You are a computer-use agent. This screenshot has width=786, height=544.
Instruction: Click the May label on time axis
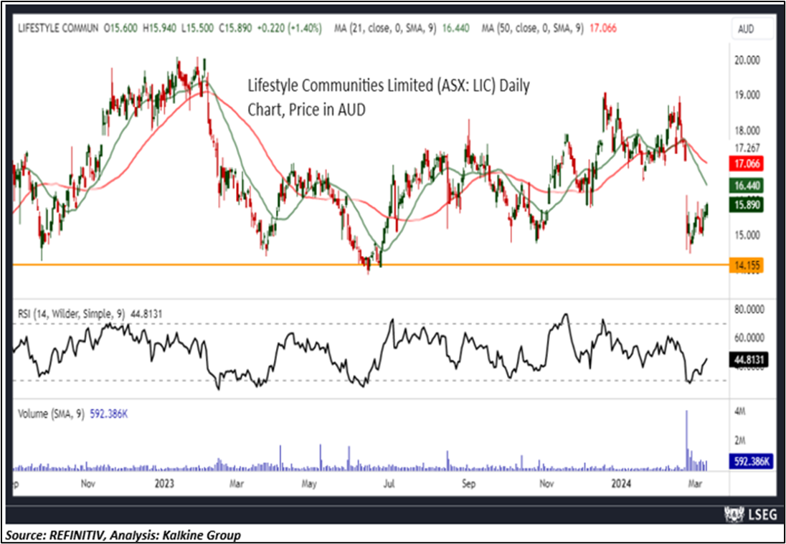coord(309,485)
